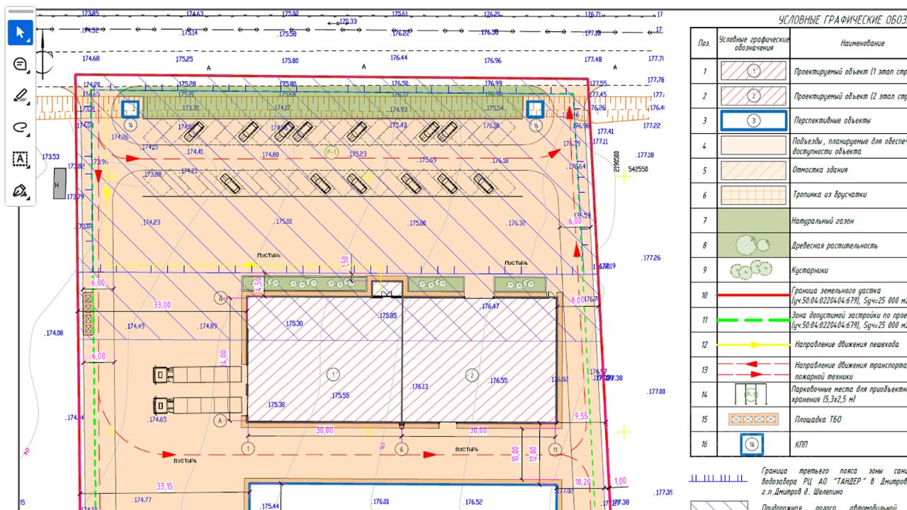Click the elevation mark "175.85"
Image resolution: width=907 pixels, height=510 pixels.
(388, 316)
